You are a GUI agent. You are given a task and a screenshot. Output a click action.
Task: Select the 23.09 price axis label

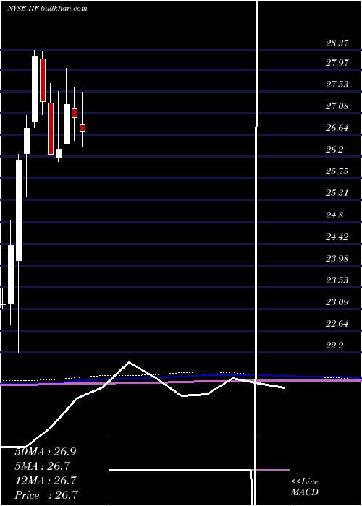coord(337,301)
